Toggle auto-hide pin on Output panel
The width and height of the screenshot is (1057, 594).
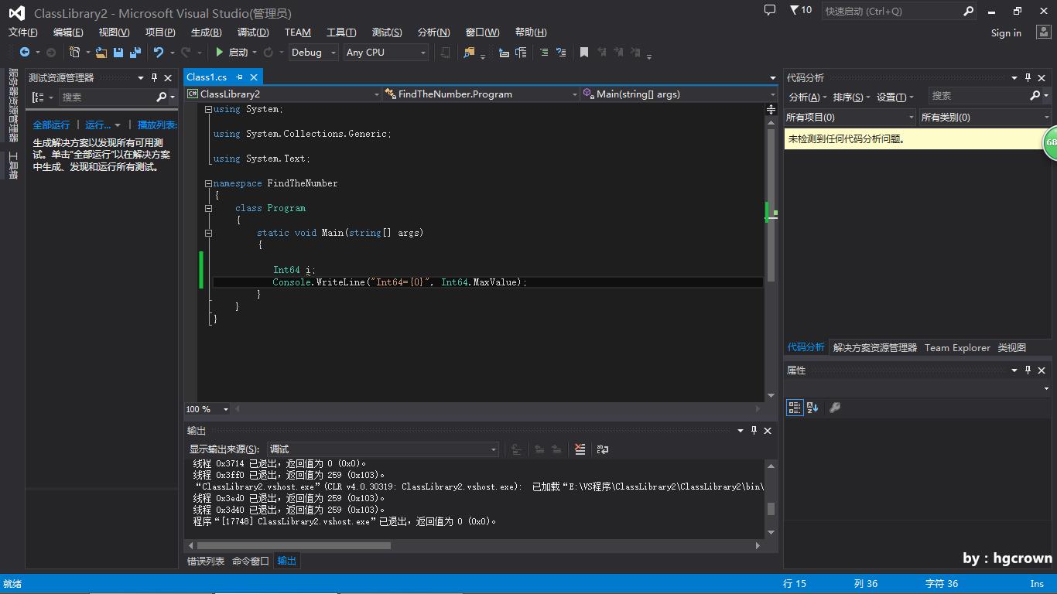click(x=754, y=430)
